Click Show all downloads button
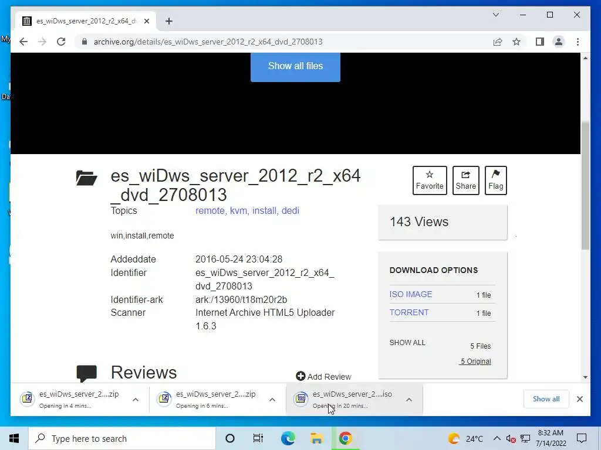601x450 pixels. click(546, 399)
